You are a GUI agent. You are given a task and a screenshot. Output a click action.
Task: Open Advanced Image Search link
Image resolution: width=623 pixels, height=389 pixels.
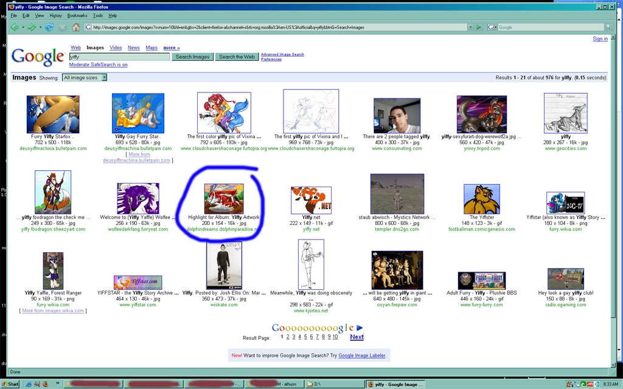pyautogui.click(x=282, y=54)
